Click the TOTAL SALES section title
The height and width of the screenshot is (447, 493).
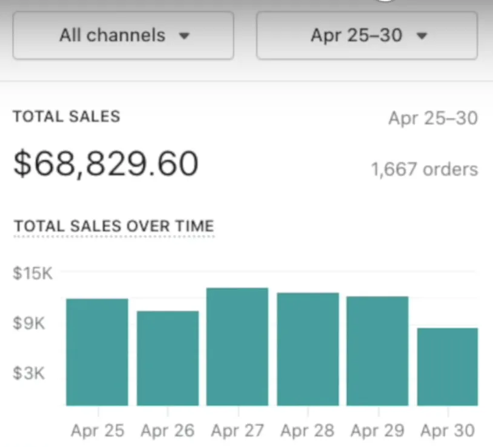(67, 116)
